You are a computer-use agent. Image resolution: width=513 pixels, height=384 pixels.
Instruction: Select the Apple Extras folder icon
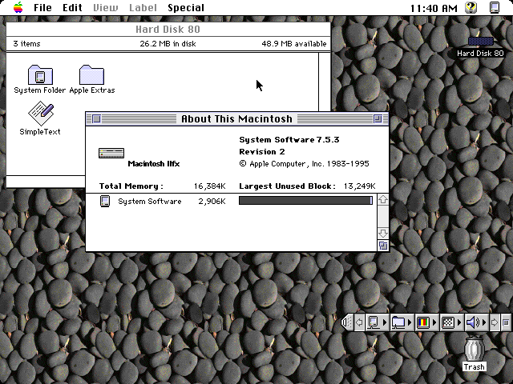pos(91,74)
